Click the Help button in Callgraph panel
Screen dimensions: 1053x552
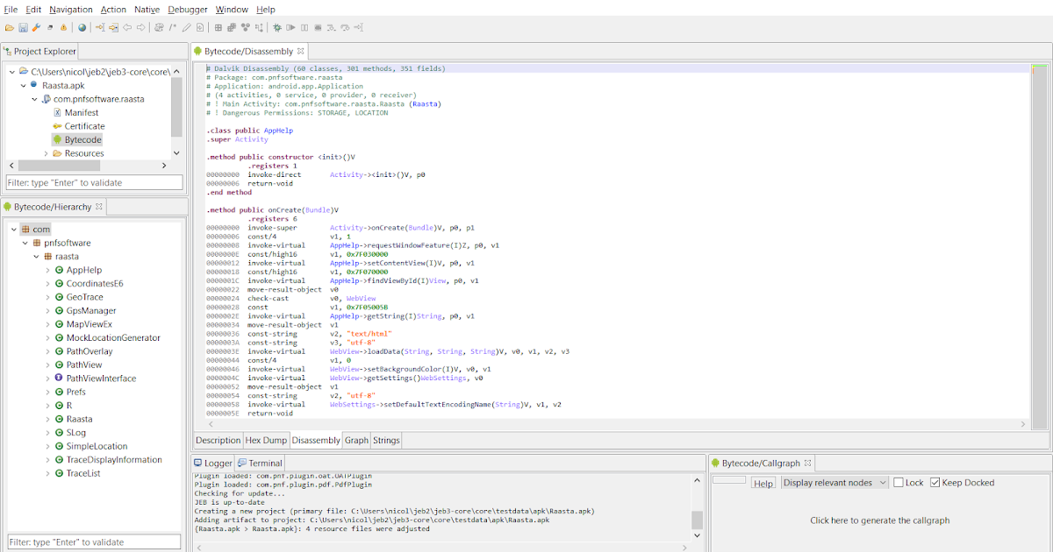coord(763,483)
